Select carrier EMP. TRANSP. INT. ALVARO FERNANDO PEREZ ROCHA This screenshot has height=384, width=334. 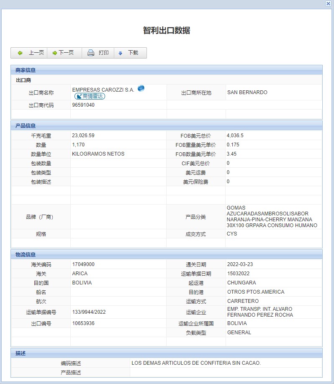(260, 312)
